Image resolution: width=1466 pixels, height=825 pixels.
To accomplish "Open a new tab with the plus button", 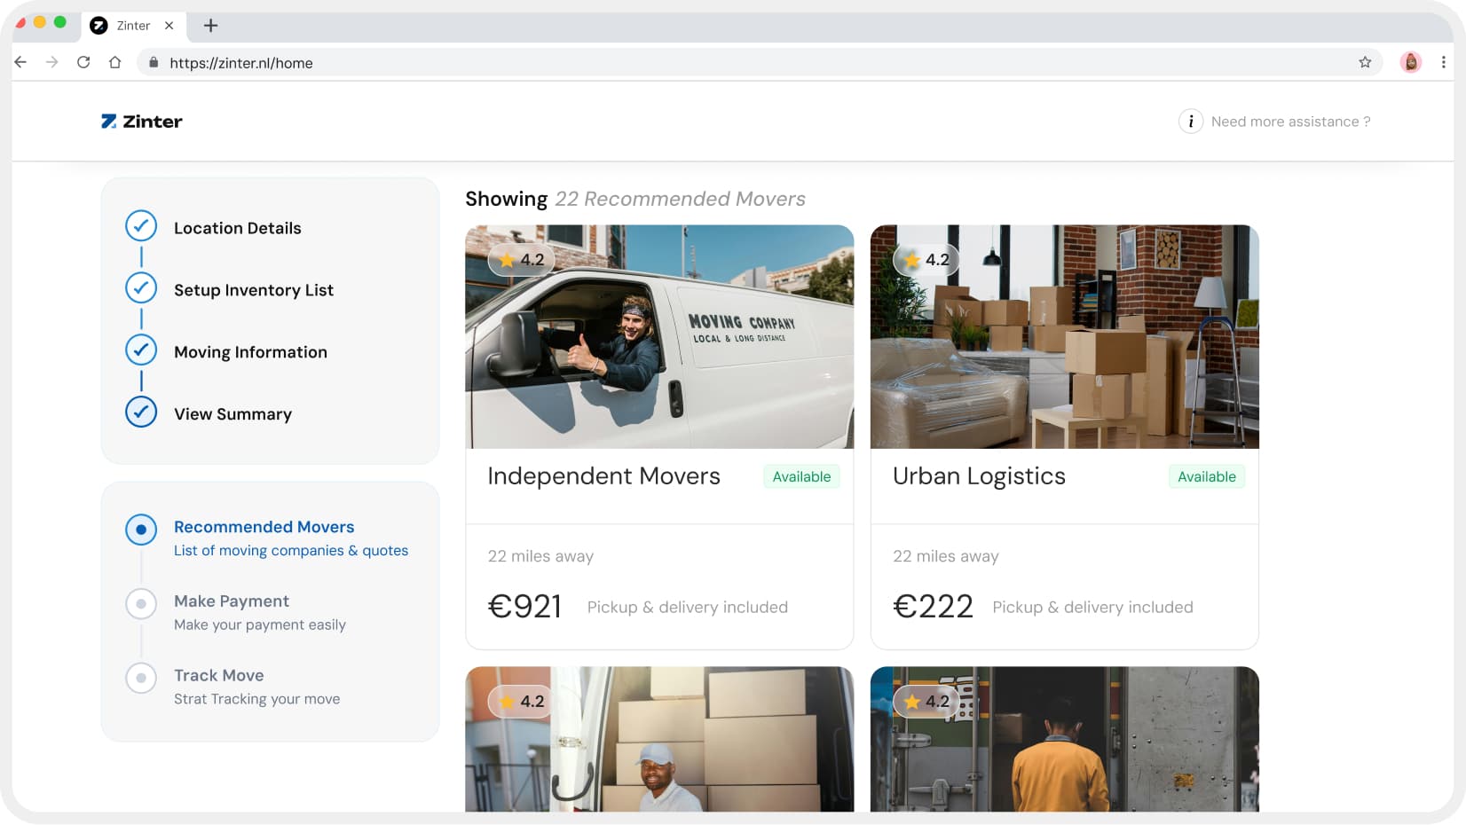I will point(210,26).
